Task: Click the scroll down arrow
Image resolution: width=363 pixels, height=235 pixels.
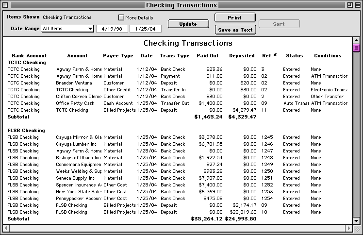Action: (356, 219)
